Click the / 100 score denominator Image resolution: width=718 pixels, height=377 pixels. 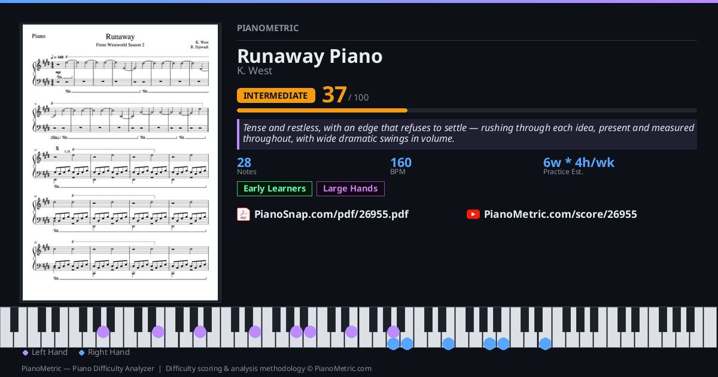[359, 98]
